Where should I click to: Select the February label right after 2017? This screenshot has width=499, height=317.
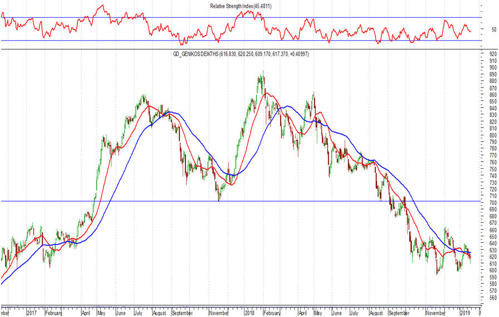[x=53, y=313]
